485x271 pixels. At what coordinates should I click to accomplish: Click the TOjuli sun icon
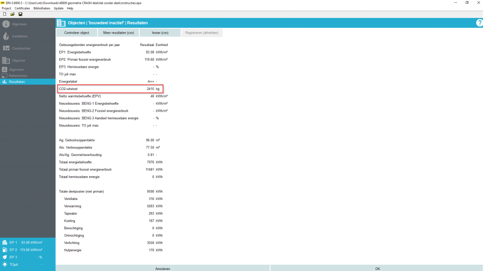click(5, 264)
